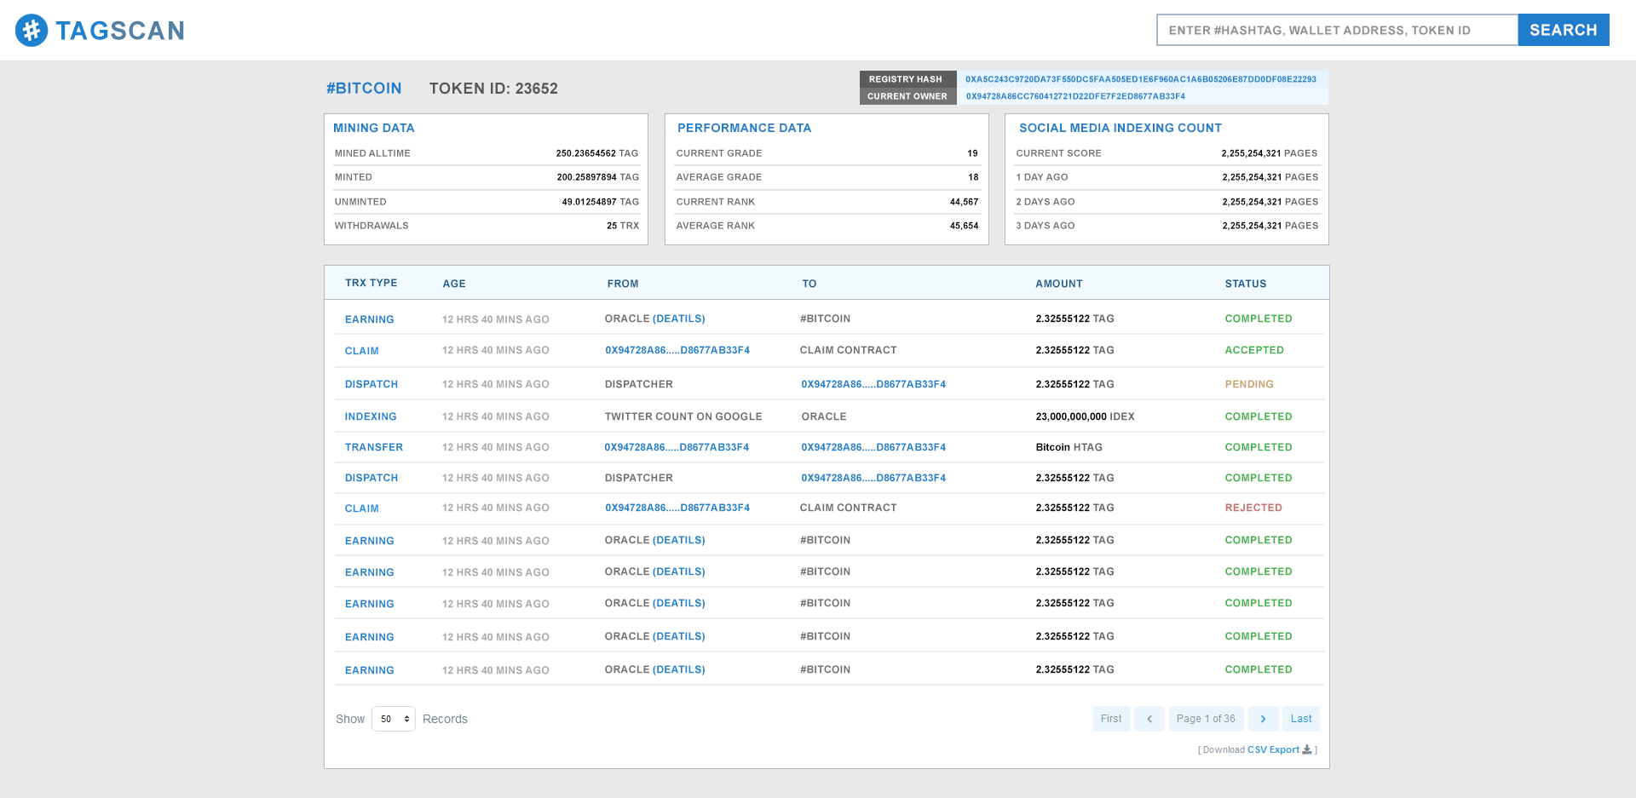Viewport: 1636px width, 798px height.
Task: Sort by the AGE column header
Action: pyautogui.click(x=454, y=284)
